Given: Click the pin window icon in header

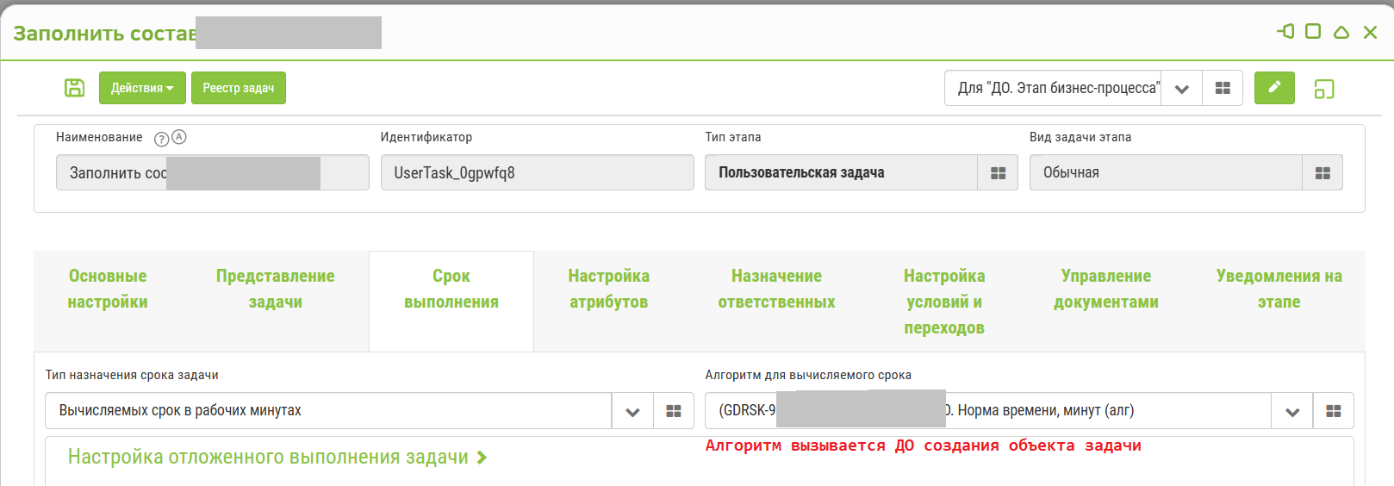Looking at the screenshot, I should [x=1285, y=32].
